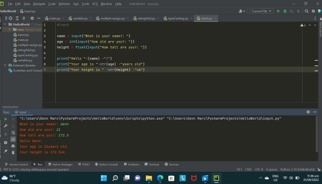Start debugging with the bug icon
322x184 pixels.
(x=285, y=11)
